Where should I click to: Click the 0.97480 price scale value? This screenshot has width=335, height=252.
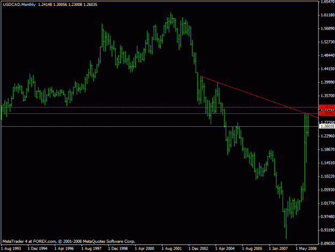pyautogui.click(x=327, y=217)
